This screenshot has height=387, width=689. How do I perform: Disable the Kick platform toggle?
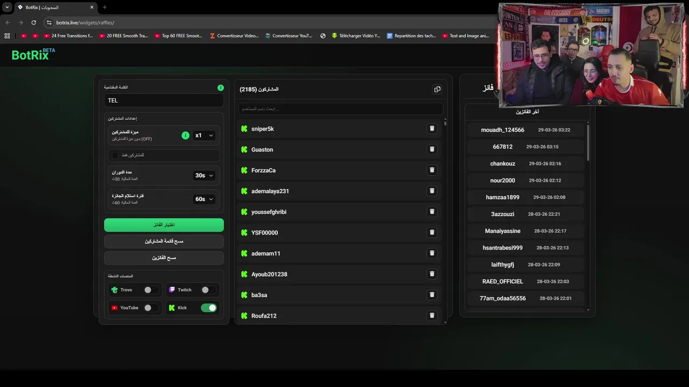pyautogui.click(x=208, y=308)
